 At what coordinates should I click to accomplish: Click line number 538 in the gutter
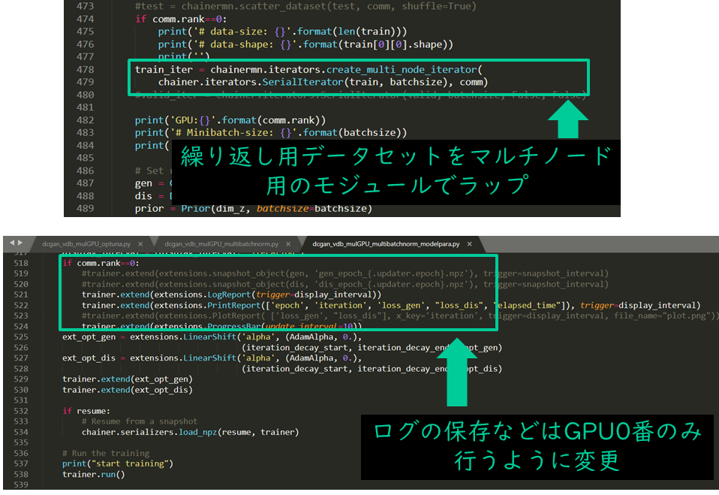(x=20, y=475)
